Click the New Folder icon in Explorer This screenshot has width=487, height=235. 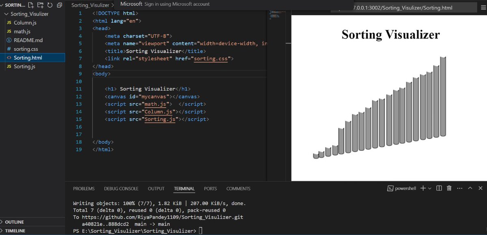(x=40, y=5)
